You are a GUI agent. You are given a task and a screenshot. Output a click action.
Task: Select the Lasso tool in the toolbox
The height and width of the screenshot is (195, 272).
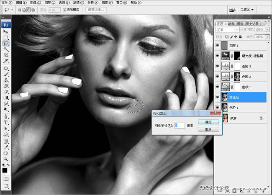coord(6,43)
